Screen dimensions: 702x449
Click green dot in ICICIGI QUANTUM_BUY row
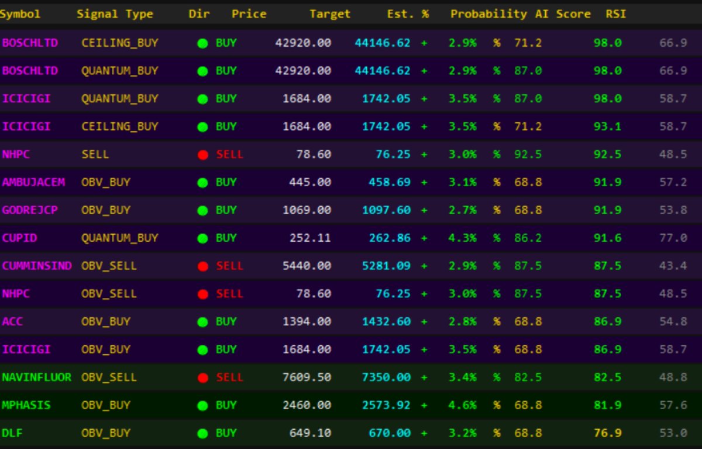pos(202,99)
